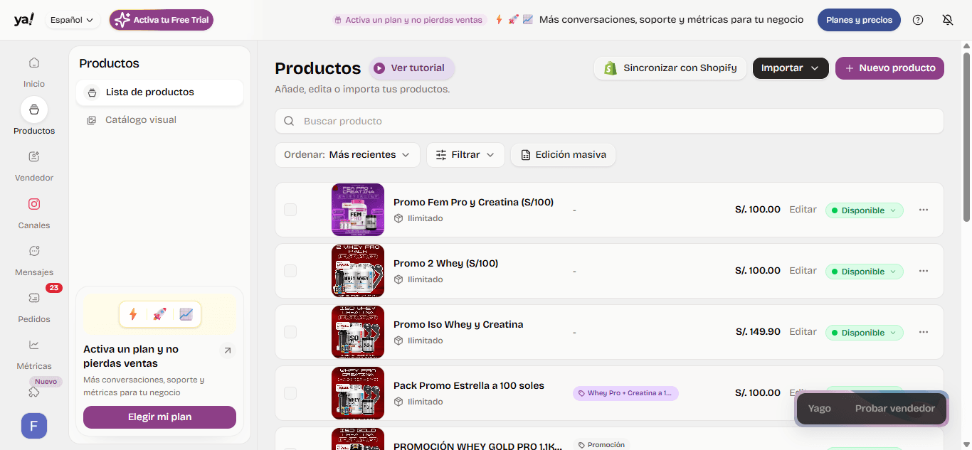The image size is (972, 450).
Task: Click Editar for Promo Iso Whey y Creatina
Action: [803, 332]
